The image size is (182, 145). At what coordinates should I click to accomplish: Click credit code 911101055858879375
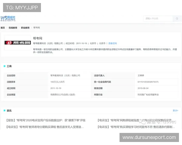pyautogui.click(x=148, y=82)
